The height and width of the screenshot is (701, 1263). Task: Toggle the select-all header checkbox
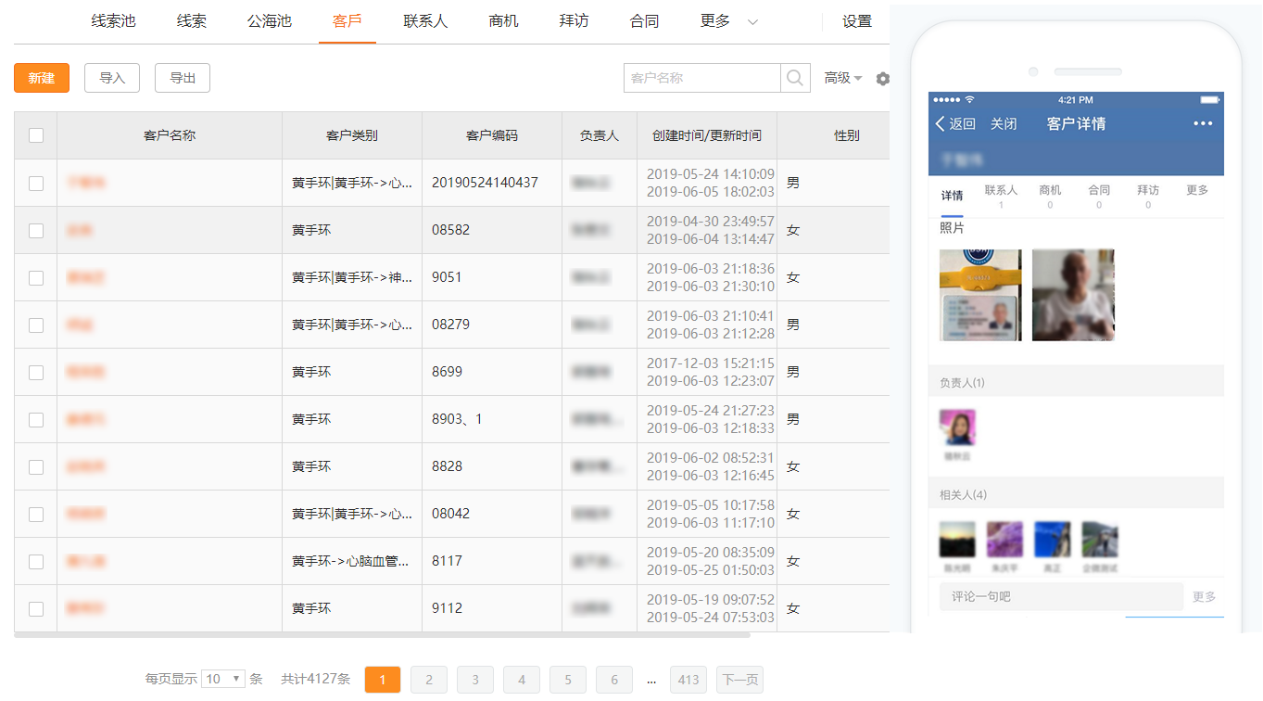tap(36, 135)
